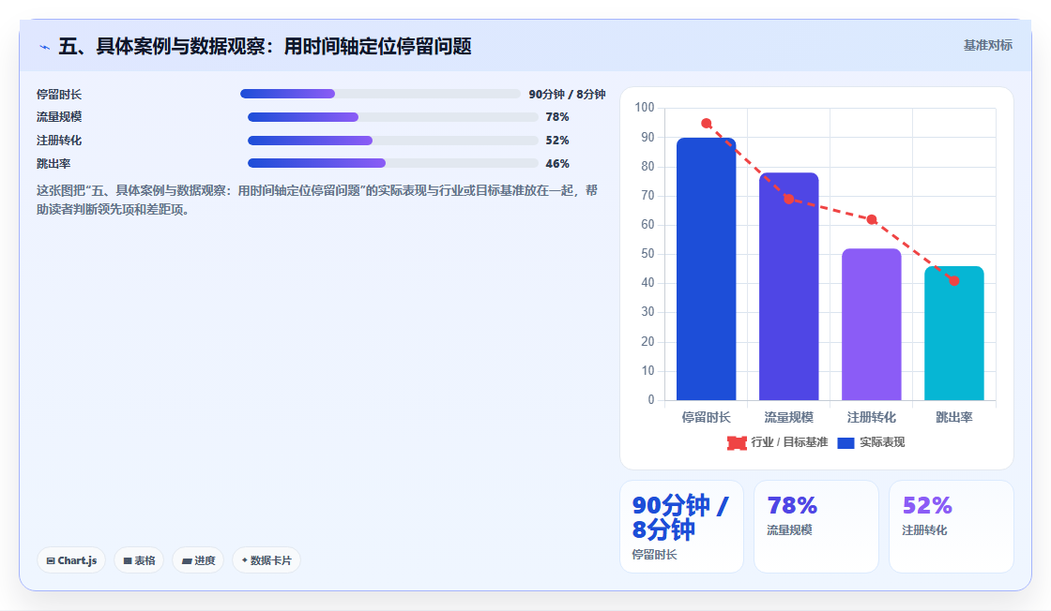The width and height of the screenshot is (1051, 611).
Task: Click the 停留时长 x-axis label
Action: (x=706, y=417)
